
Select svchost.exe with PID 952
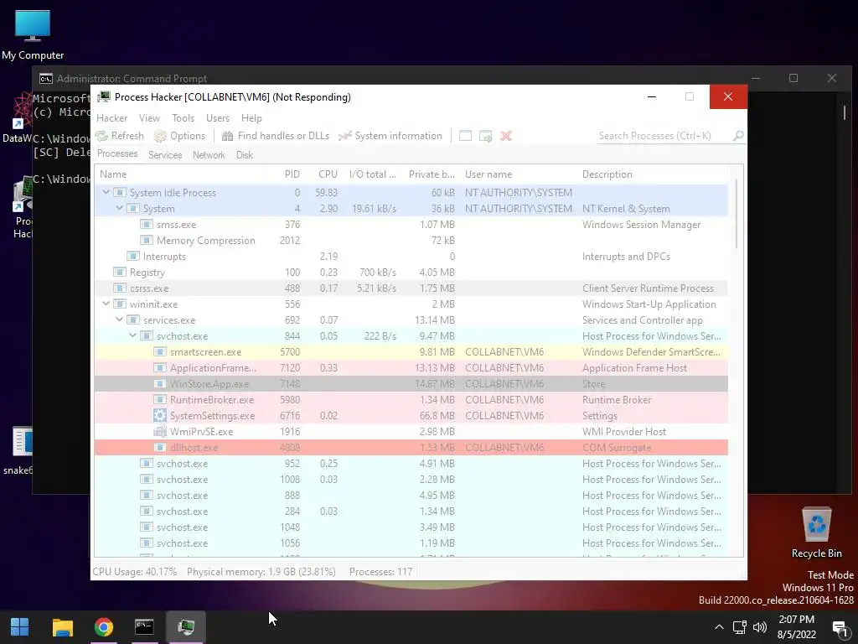click(x=411, y=463)
